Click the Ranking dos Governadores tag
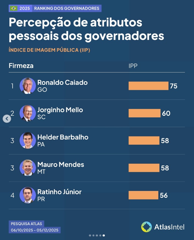 [67, 8]
